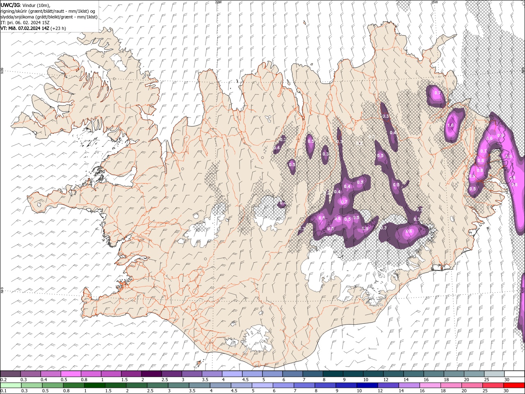Select the '(+23 h)' forecast offset text
Viewport: 525px width, 394px height.
pos(58,28)
